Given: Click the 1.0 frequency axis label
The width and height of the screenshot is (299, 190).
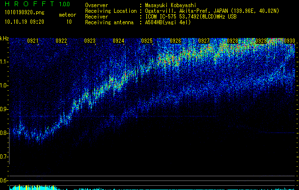Looking at the screenshot, I should pyautogui.click(x=4, y=85).
